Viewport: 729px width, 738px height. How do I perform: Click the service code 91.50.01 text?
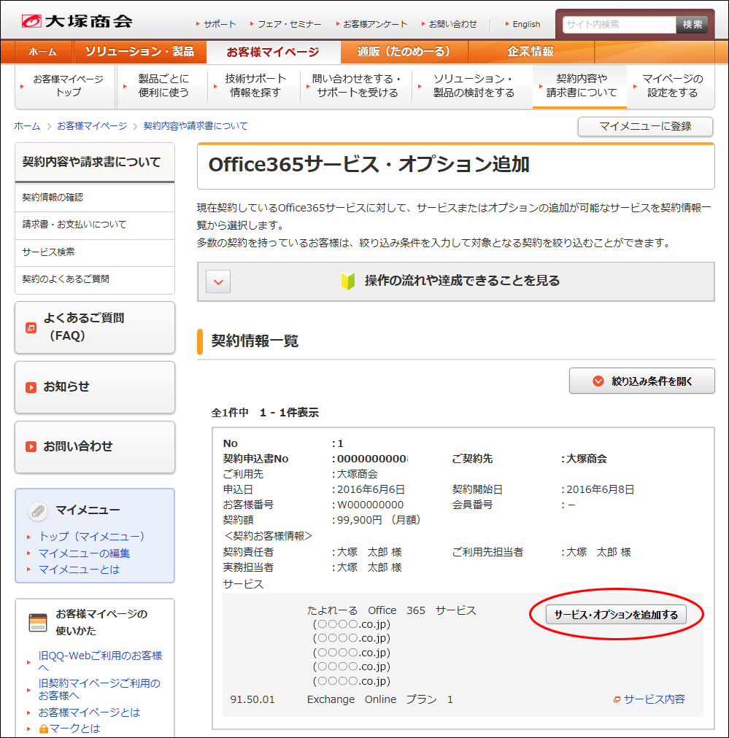point(252,700)
